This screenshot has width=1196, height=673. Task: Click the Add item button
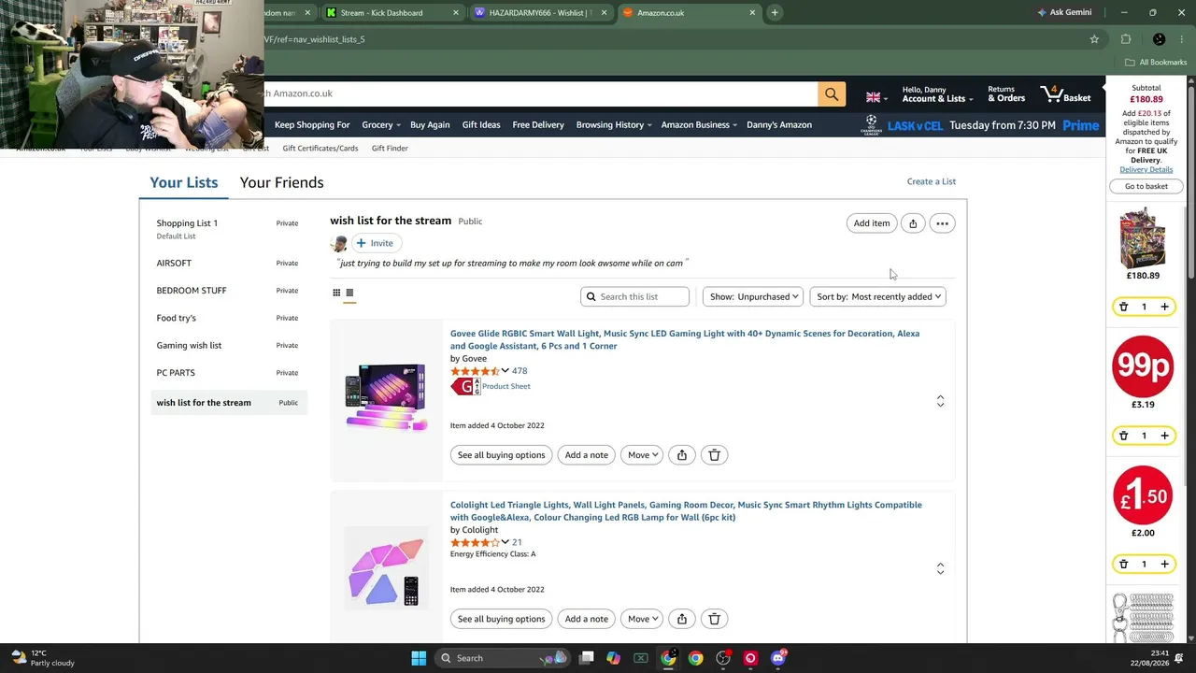tap(872, 223)
